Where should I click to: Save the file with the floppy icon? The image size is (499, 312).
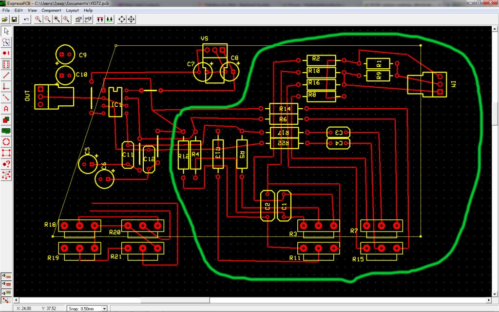tap(14, 19)
